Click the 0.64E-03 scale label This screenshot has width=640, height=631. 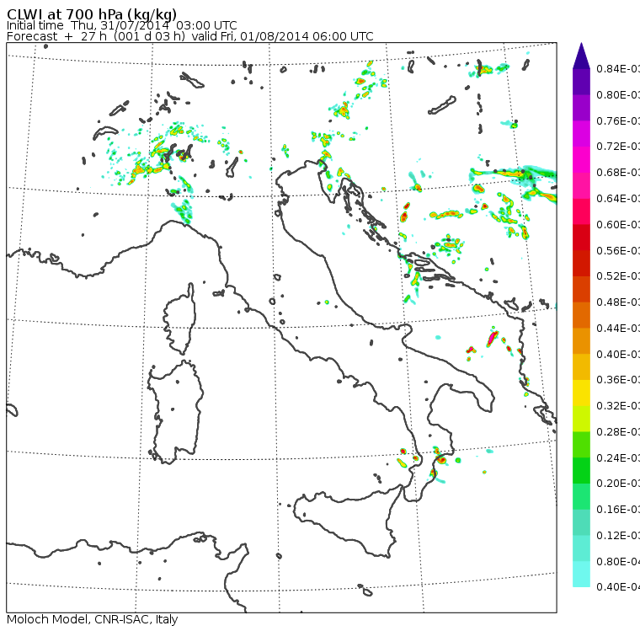pos(618,199)
